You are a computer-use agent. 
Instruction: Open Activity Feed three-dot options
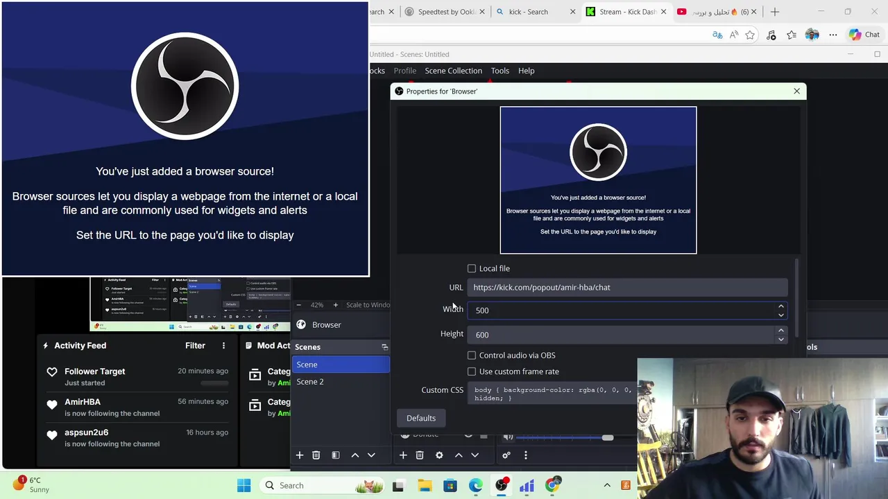point(223,345)
